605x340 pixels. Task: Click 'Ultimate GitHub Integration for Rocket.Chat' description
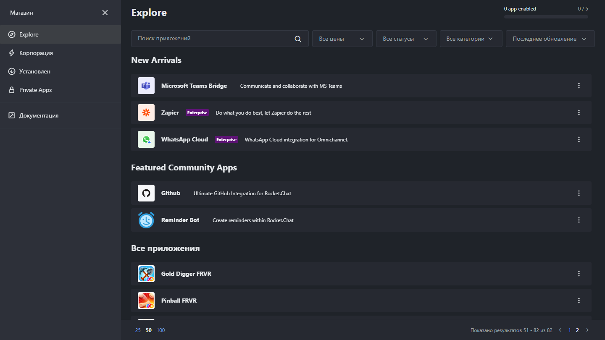tap(242, 194)
